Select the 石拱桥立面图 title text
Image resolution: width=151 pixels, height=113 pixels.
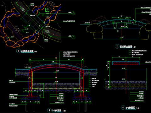coord(126,46)
